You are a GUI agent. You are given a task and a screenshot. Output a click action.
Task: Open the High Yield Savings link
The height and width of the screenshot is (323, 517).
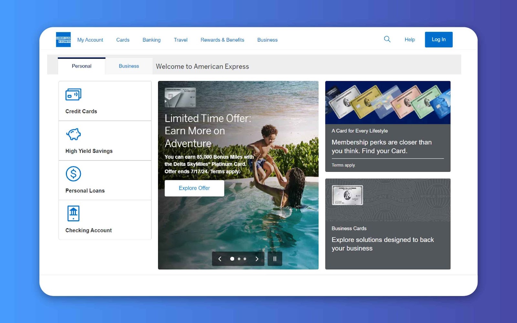point(89,151)
